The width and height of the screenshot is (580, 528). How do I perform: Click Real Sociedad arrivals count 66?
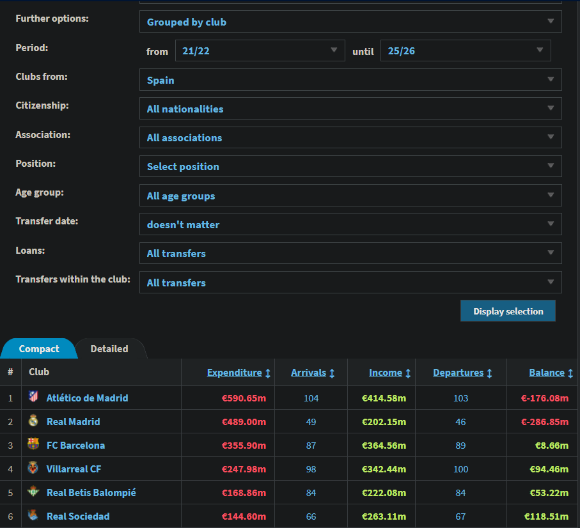click(311, 516)
